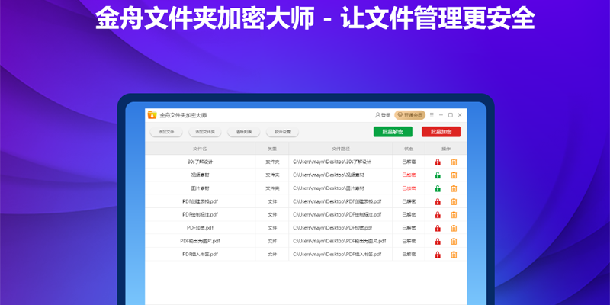Select the file name PDF创建表格.pdf
Image resolution: width=610 pixels, height=305 pixels.
pos(200,201)
